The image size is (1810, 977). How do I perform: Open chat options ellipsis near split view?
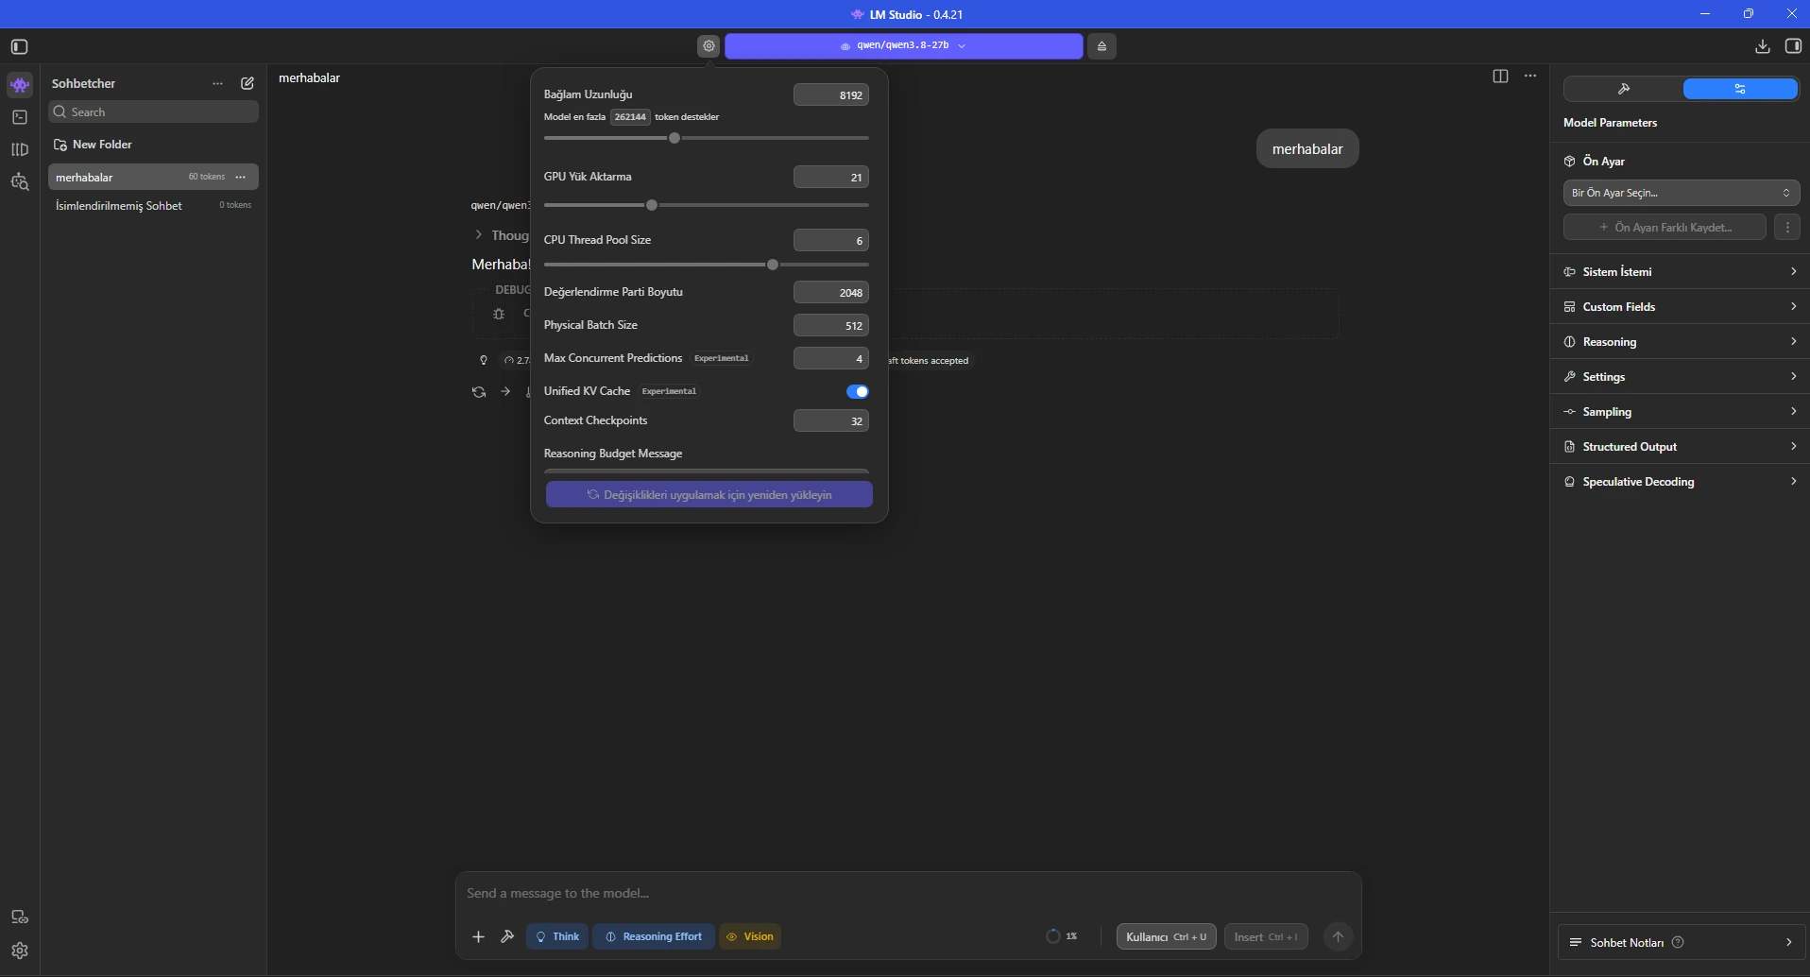pos(1530,76)
